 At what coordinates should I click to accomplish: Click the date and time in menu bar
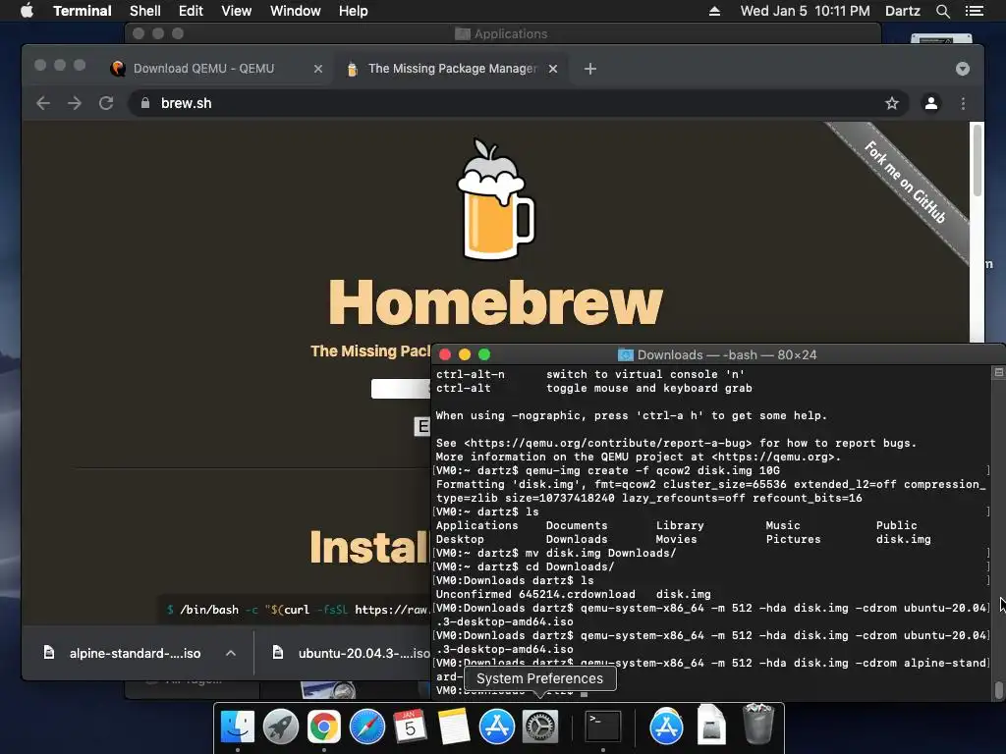tap(806, 11)
